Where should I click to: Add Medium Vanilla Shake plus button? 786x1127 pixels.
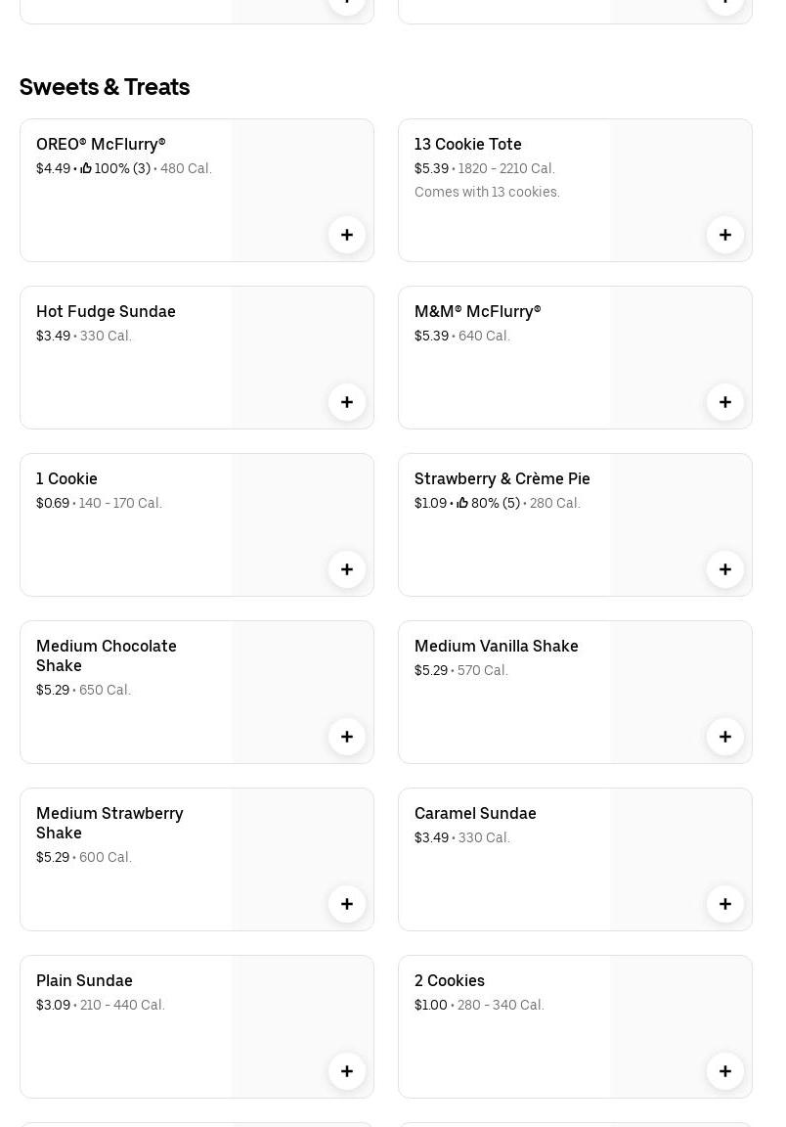725,737
